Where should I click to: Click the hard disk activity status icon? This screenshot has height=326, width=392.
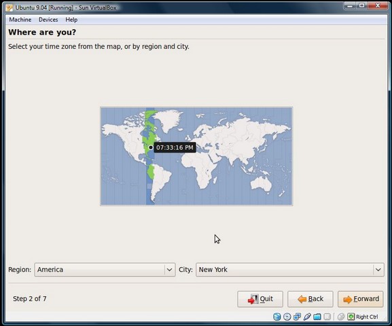[277, 316]
